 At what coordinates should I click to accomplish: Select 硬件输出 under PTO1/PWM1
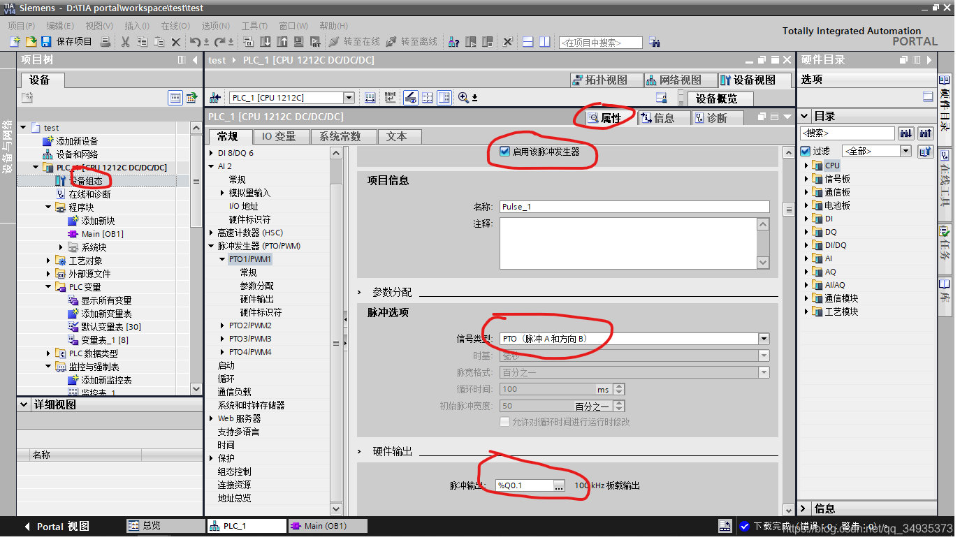tap(257, 299)
